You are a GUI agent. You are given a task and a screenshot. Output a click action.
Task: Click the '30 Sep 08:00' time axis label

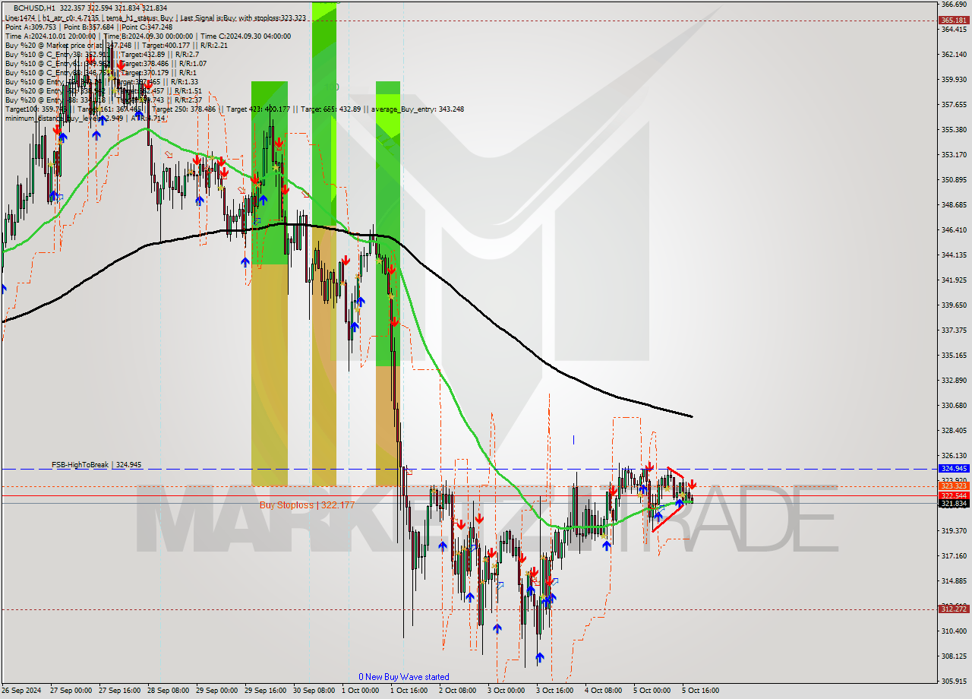314,691
